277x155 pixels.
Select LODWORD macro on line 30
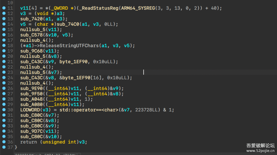pos(30,110)
